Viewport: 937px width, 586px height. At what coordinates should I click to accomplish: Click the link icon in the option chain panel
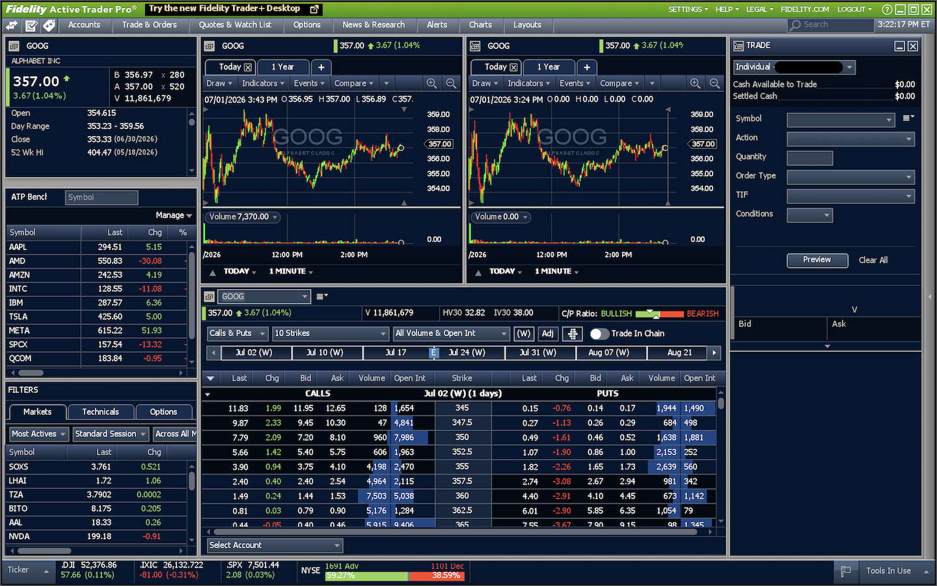pyautogui.click(x=210, y=297)
